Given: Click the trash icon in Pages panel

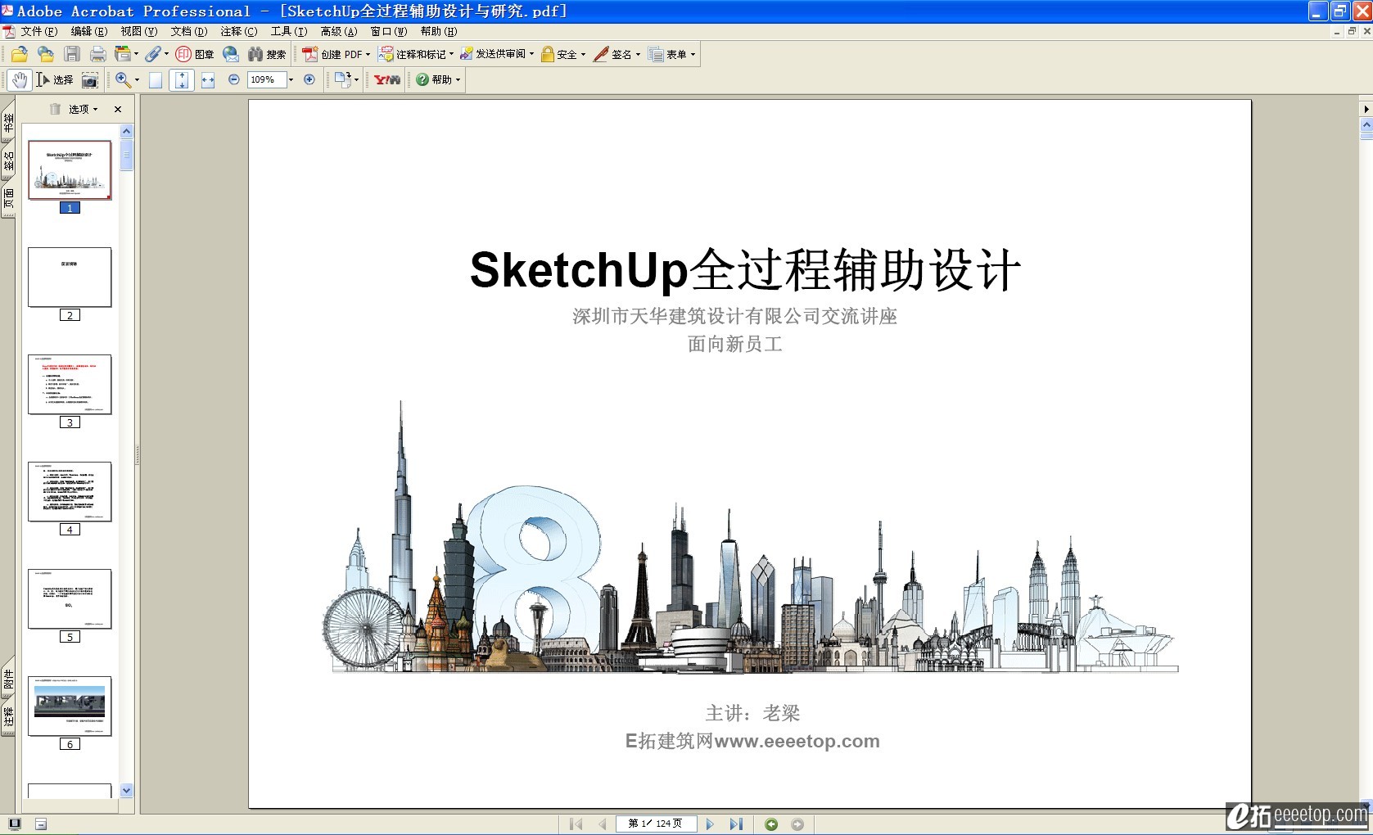Looking at the screenshot, I should point(55,109).
